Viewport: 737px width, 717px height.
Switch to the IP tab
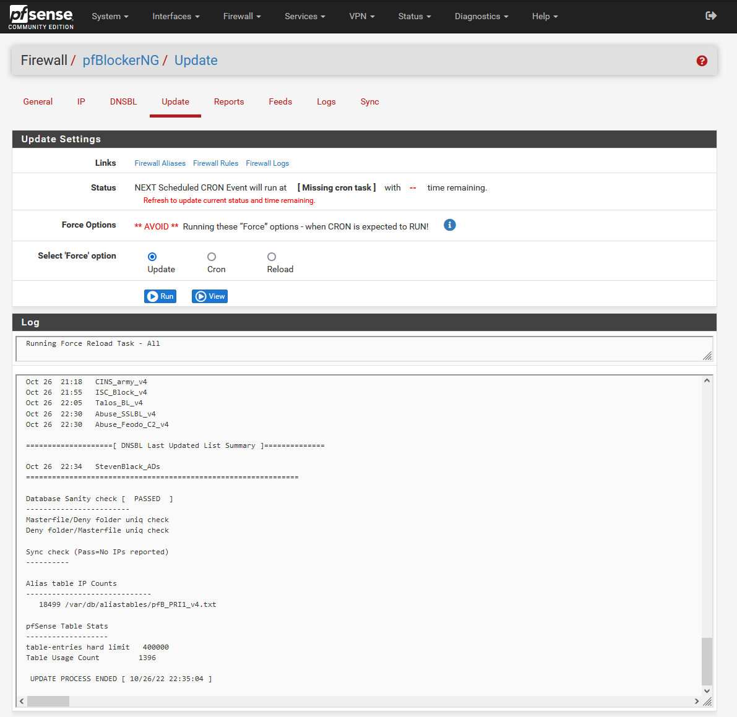point(81,102)
